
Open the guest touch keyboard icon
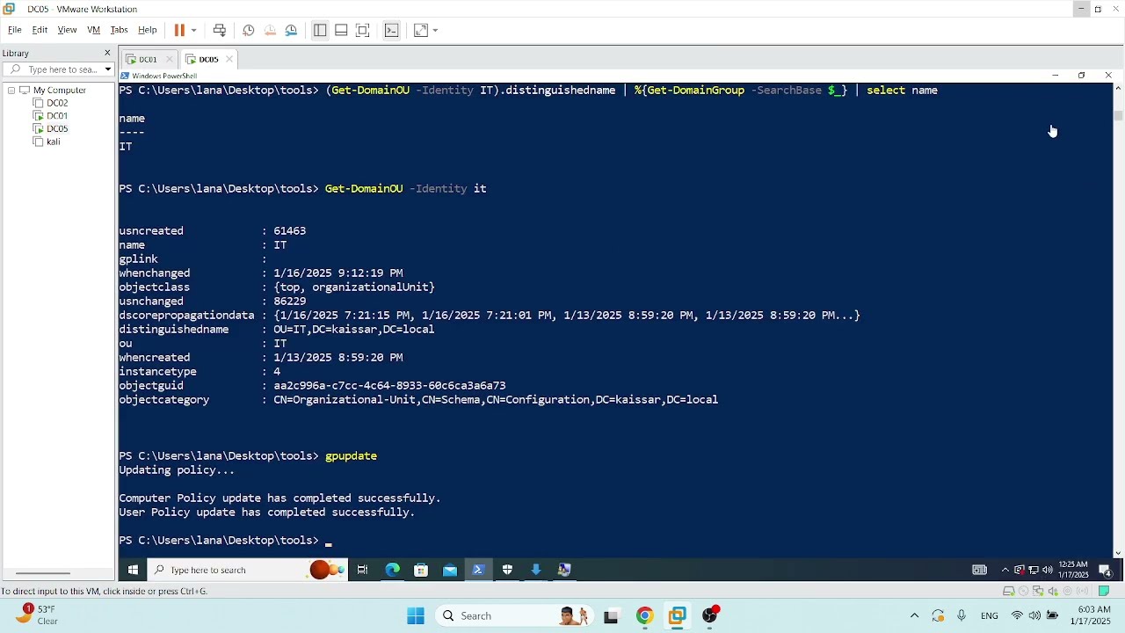(x=979, y=570)
